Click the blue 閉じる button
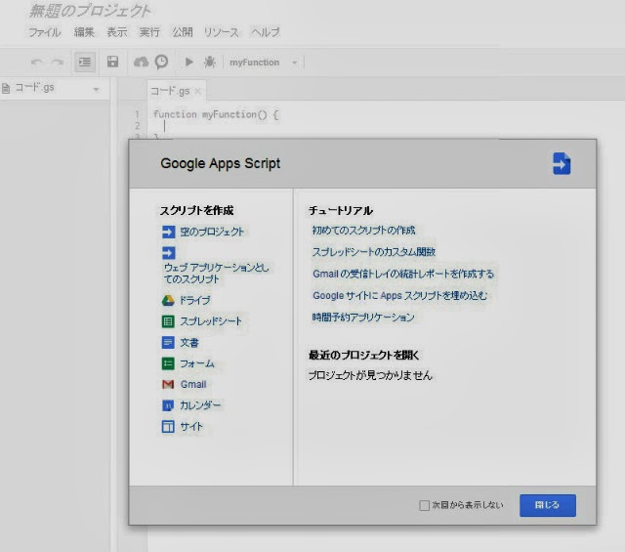Image resolution: width=625 pixels, height=552 pixels. pyautogui.click(x=548, y=505)
